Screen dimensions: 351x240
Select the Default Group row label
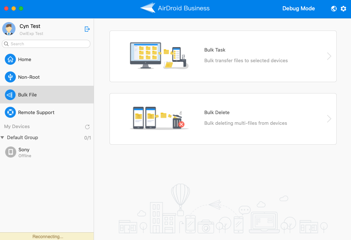(x=22, y=137)
